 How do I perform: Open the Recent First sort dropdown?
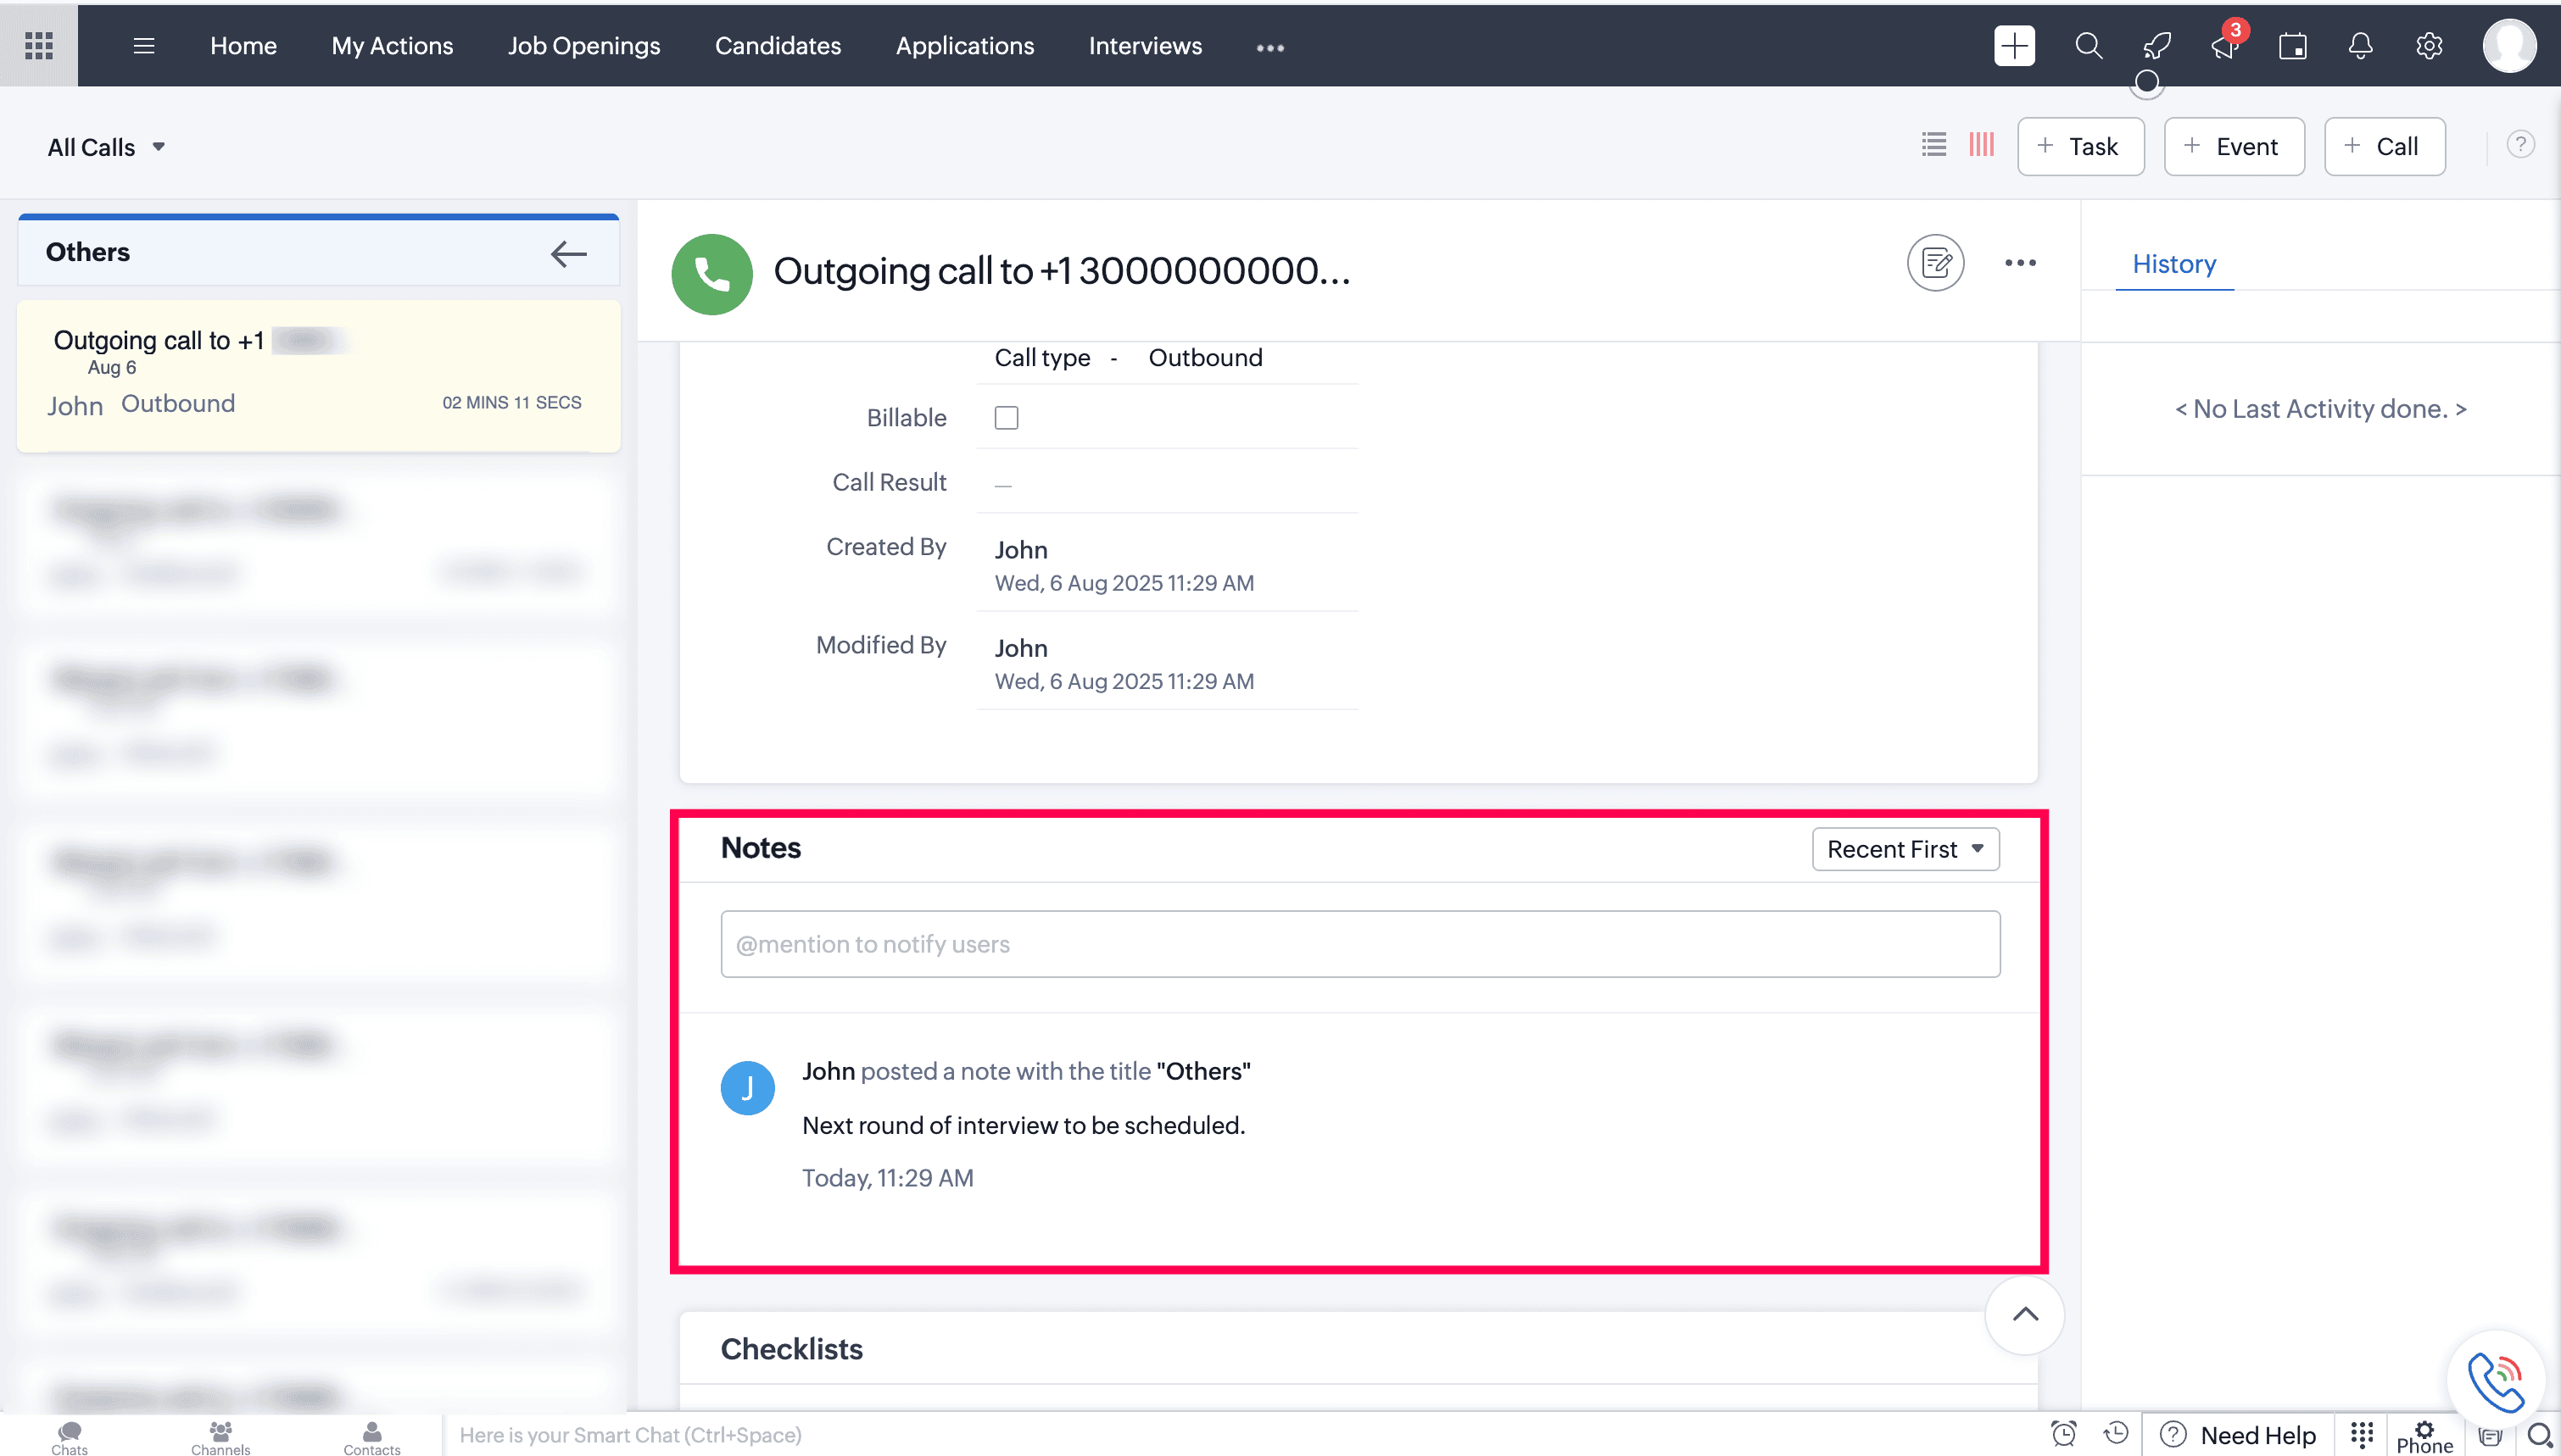tap(1905, 849)
